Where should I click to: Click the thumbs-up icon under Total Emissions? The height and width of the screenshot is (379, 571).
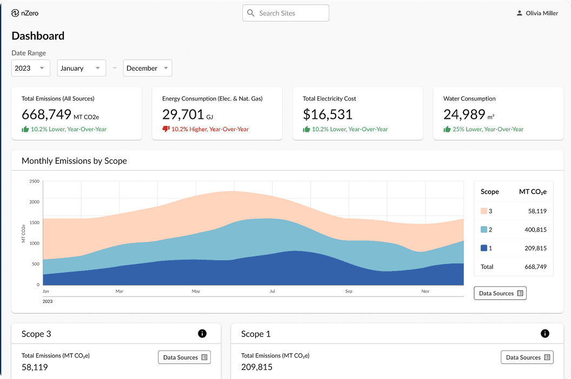25,129
